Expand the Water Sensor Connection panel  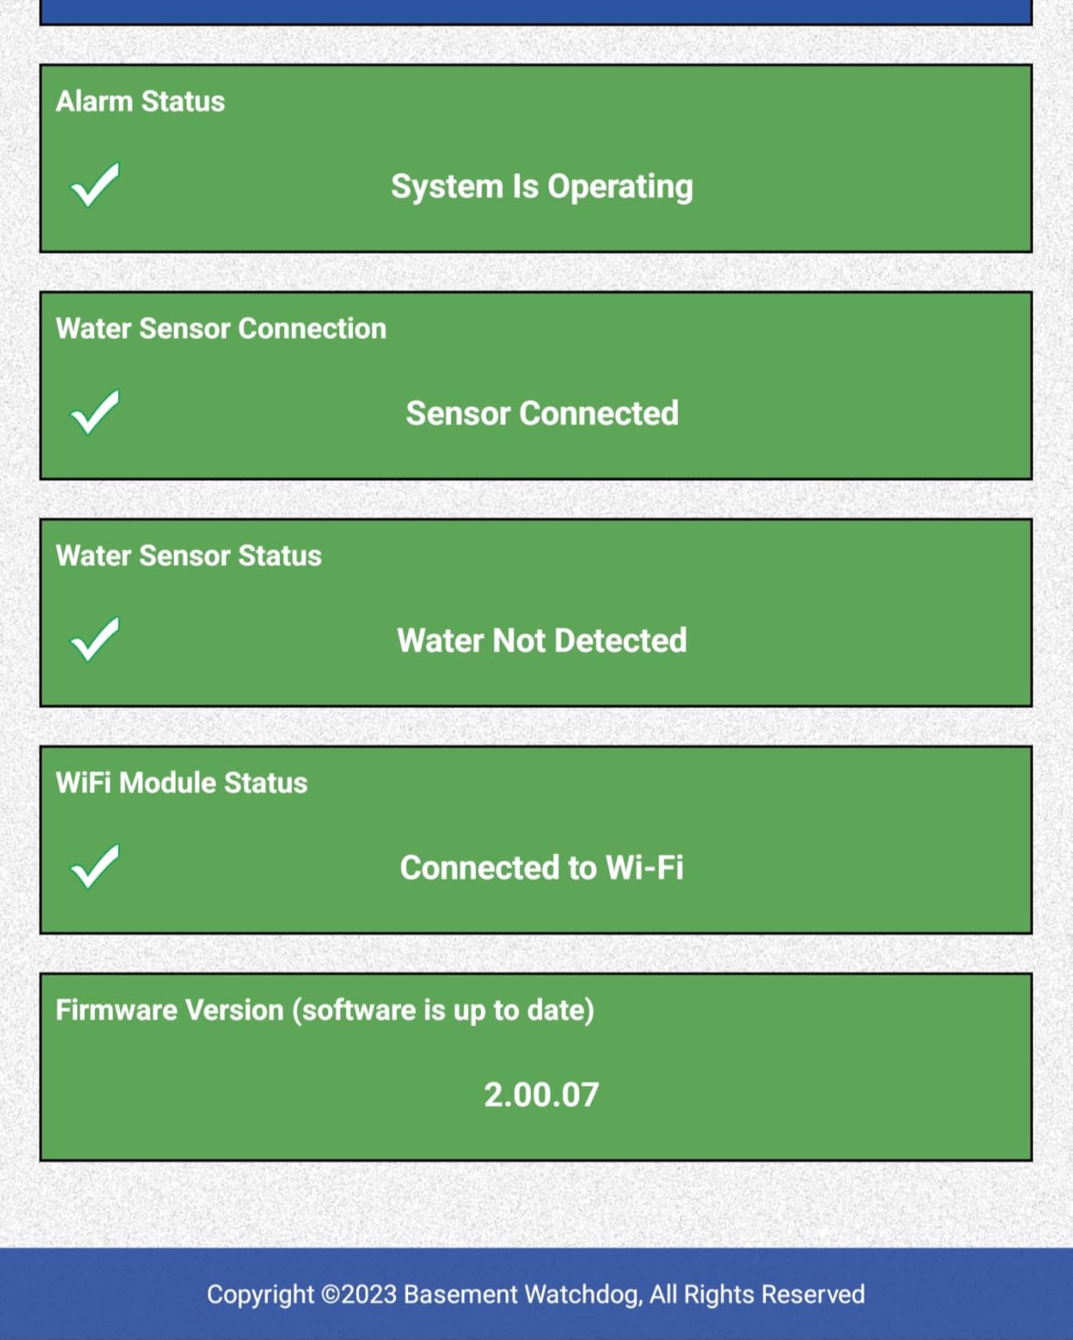[534, 384]
